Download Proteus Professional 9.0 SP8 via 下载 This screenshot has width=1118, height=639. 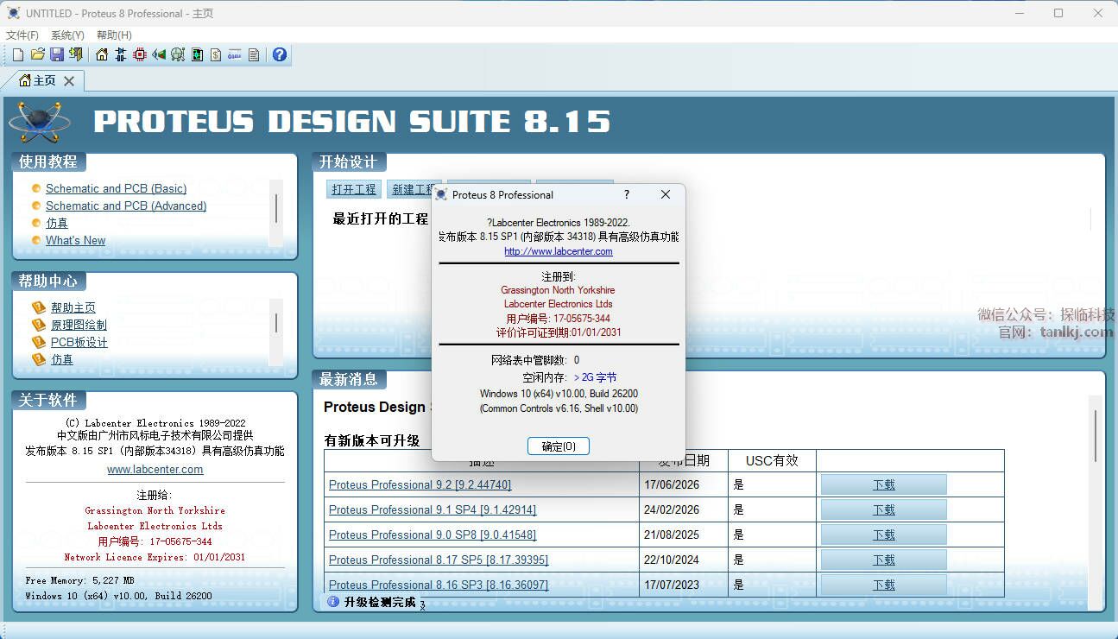pos(883,535)
